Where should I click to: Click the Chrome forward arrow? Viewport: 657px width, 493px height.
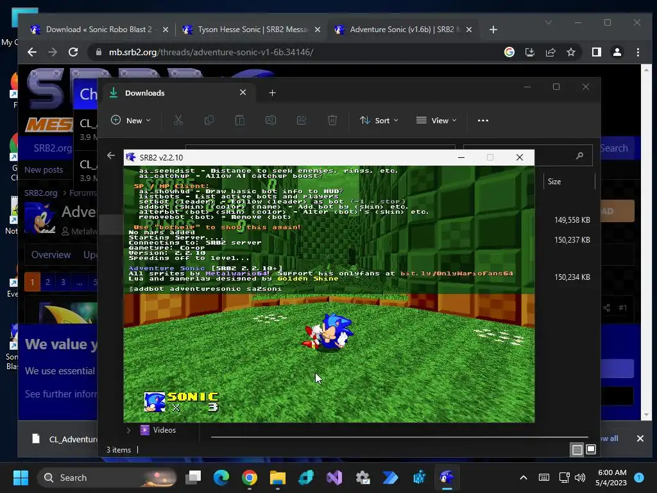[x=53, y=52]
